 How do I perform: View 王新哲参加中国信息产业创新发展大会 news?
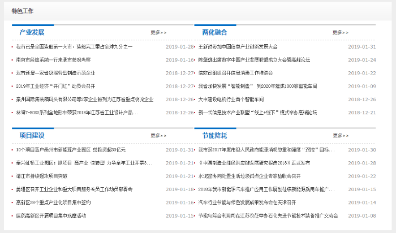238,46
